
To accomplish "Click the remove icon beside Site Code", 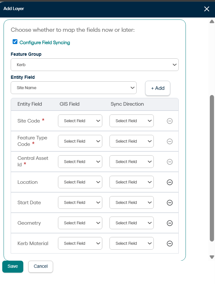I will coord(169,121).
